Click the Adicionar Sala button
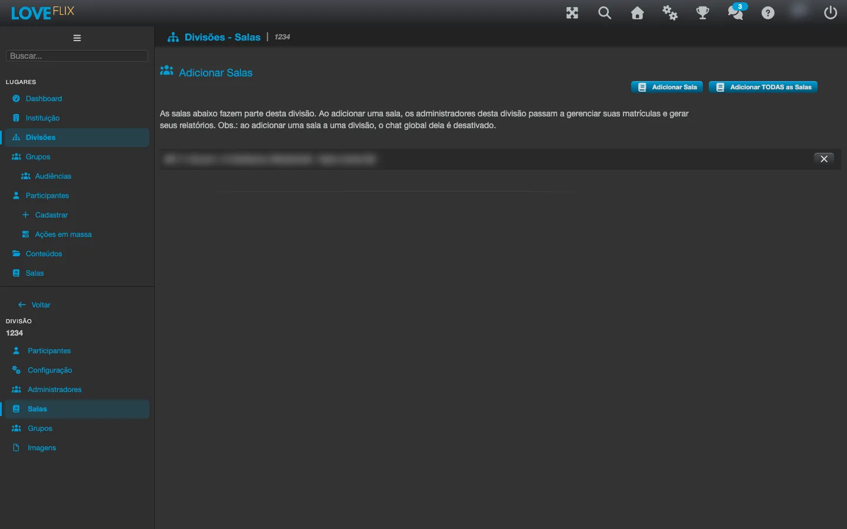The height and width of the screenshot is (529, 847). pos(667,87)
